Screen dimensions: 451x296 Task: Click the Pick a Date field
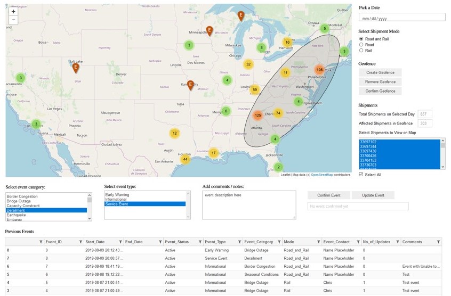pyautogui.click(x=401, y=18)
